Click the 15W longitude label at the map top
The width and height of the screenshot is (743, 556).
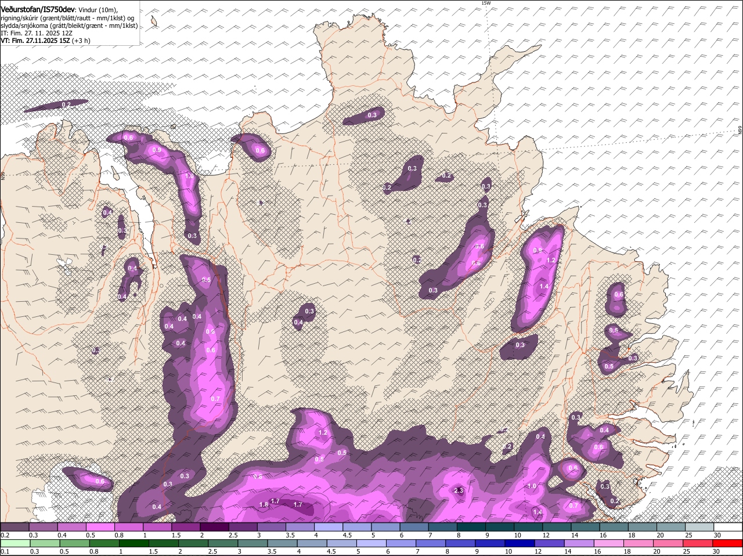486,3
